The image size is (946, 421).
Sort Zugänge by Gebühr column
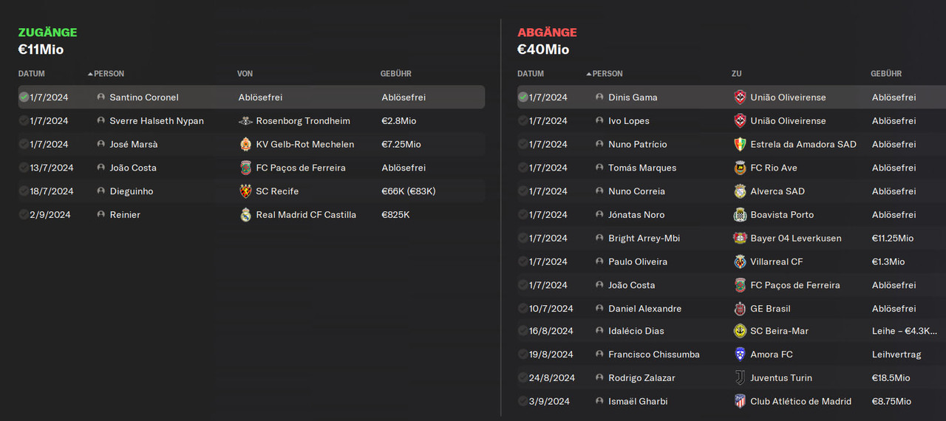pyautogui.click(x=396, y=74)
